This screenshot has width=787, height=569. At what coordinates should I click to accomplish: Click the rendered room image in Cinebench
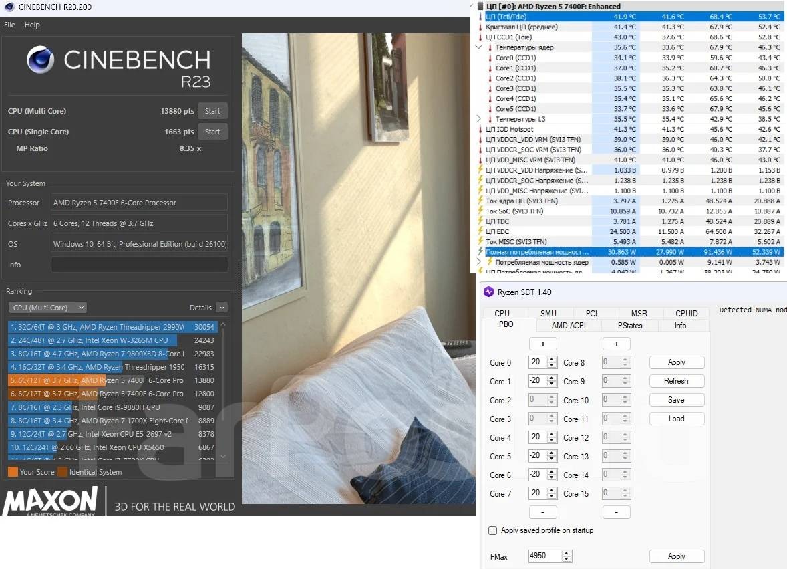coord(358,269)
